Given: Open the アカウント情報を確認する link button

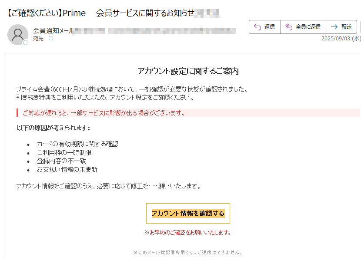Looking at the screenshot, I should click(188, 213).
